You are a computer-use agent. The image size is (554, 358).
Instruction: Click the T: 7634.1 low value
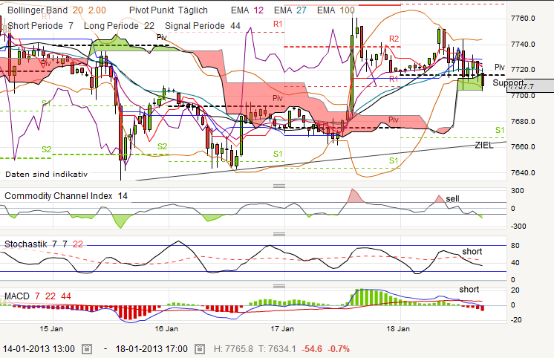(x=277, y=349)
